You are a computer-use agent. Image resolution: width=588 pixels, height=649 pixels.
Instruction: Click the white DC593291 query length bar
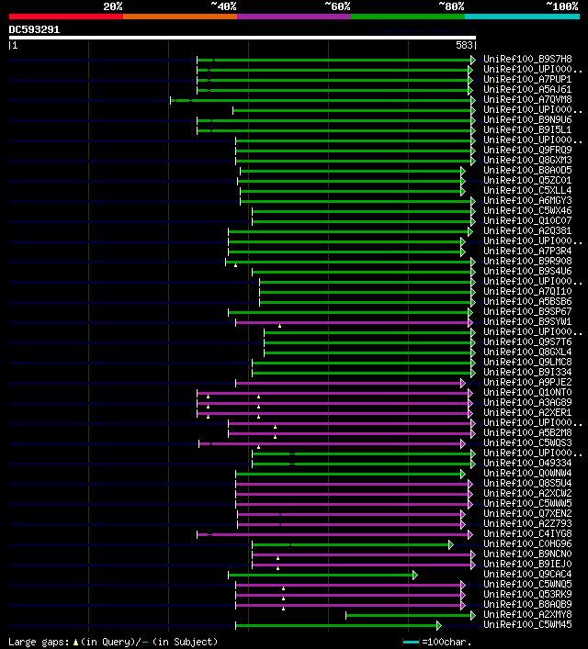pos(243,38)
